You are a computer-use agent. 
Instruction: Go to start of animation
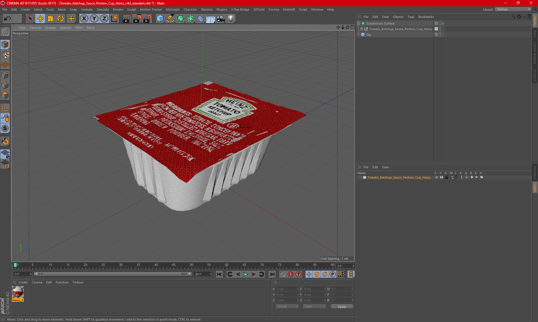click(219, 274)
